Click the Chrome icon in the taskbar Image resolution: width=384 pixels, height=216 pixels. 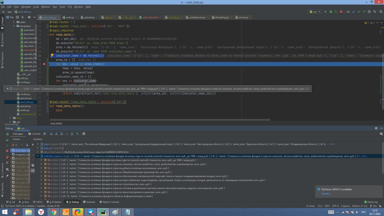tap(53, 212)
